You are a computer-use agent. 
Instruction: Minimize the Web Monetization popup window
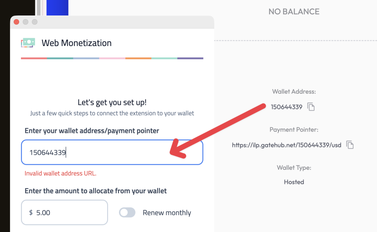click(25, 22)
